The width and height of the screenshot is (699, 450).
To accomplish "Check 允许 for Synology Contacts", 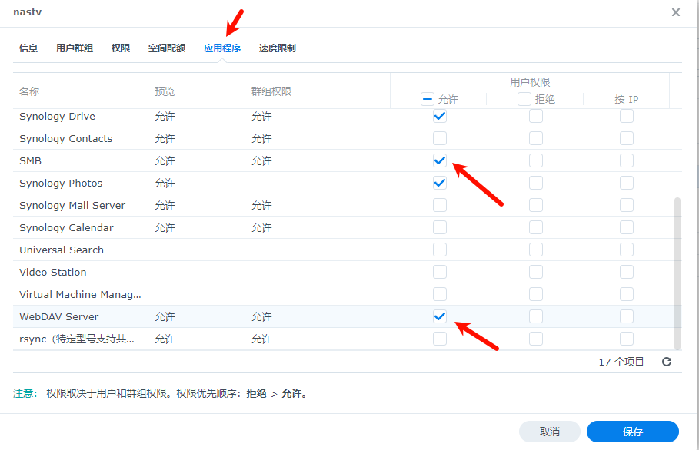I will [440, 138].
